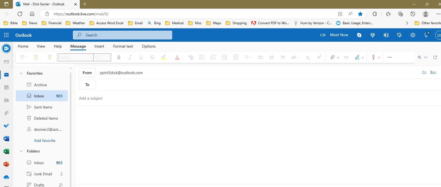The height and width of the screenshot is (187, 441).
Task: Expand the zoom dropdown arrow
Action: [426, 57]
